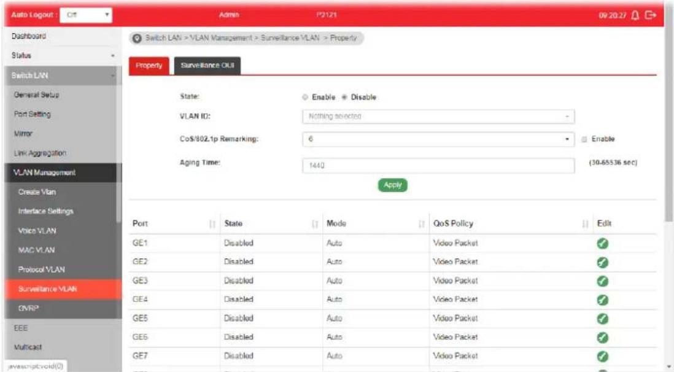Viewport: 674px width, 372px height.
Task: Open EEE in the sidebar
Action: 21,328
